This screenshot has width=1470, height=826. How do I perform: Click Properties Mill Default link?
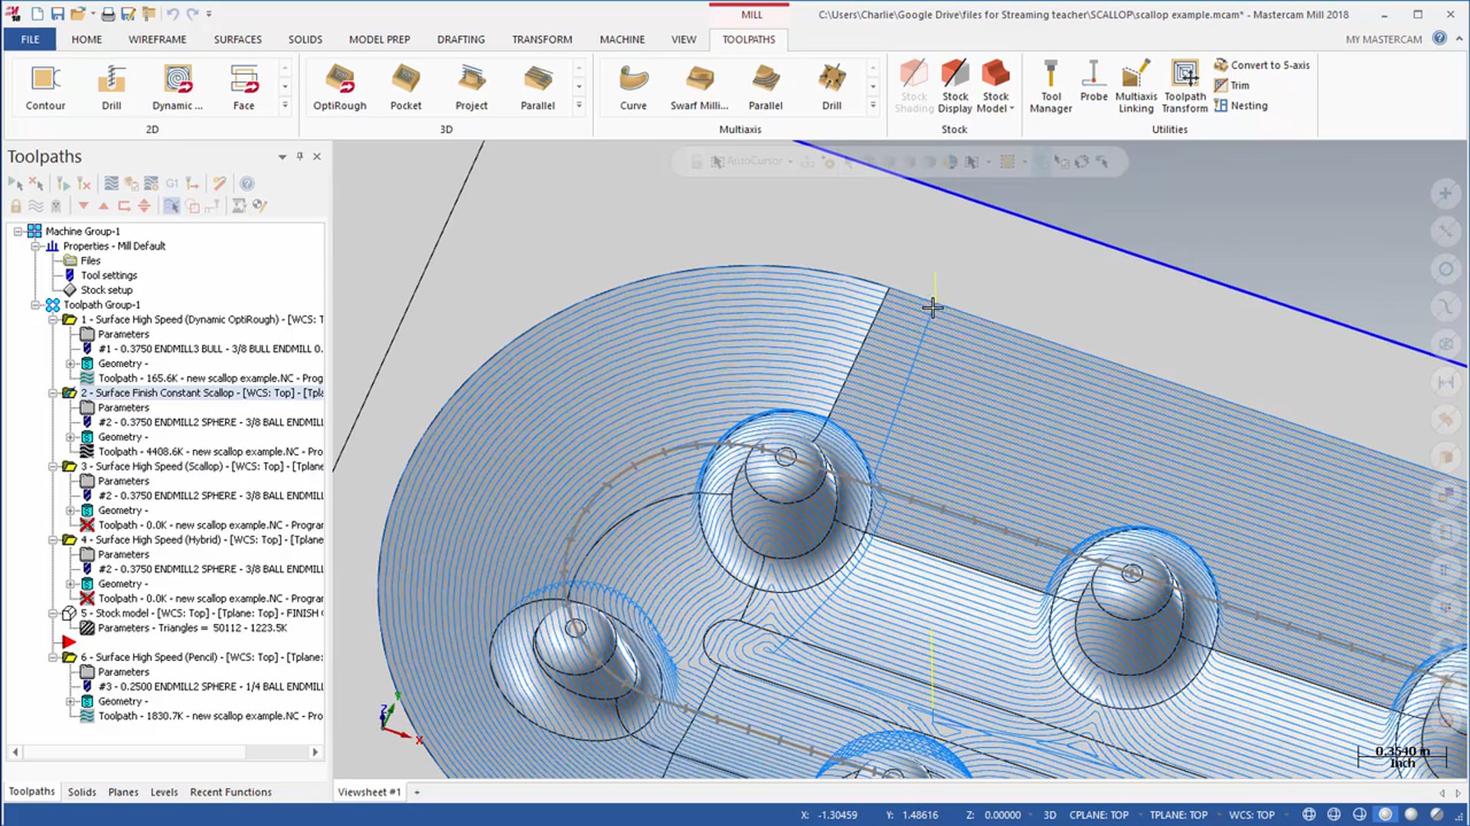(x=114, y=245)
